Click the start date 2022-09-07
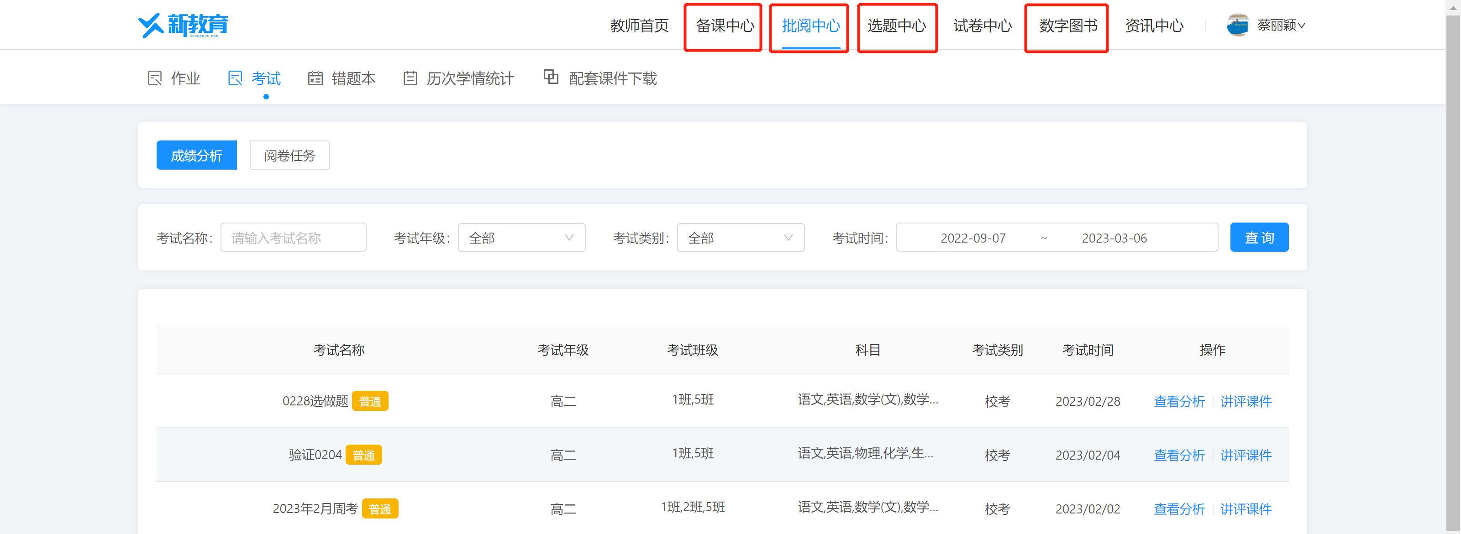 972,238
